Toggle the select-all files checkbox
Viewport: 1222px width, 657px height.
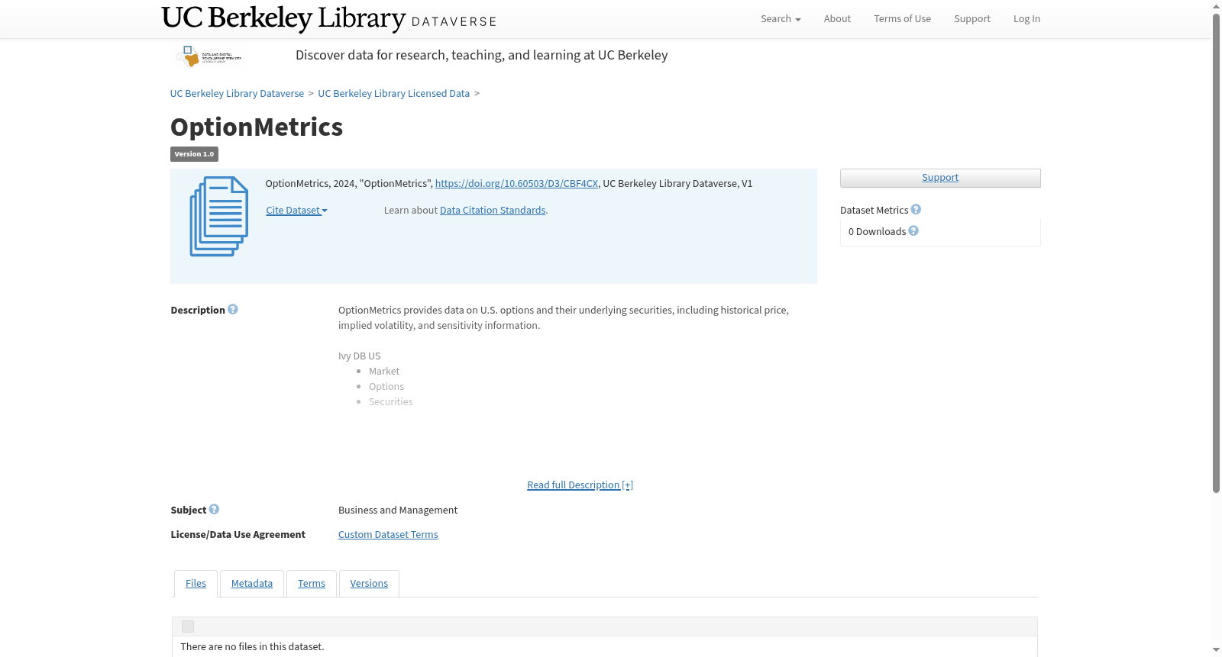click(x=188, y=626)
